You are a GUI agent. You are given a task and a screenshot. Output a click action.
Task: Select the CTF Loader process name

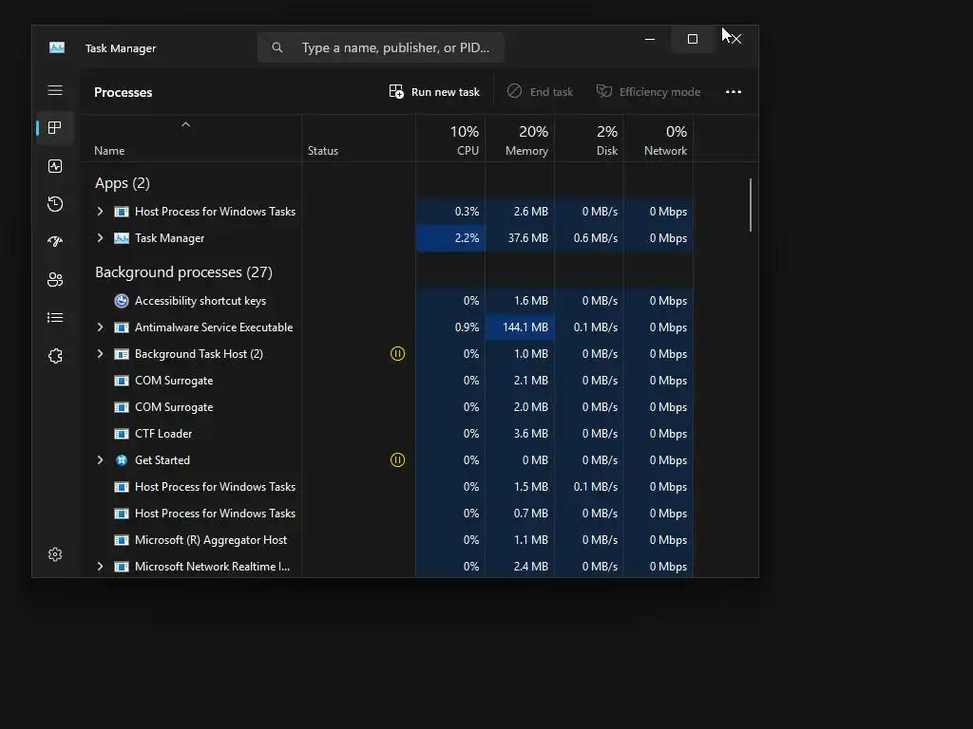coord(163,434)
